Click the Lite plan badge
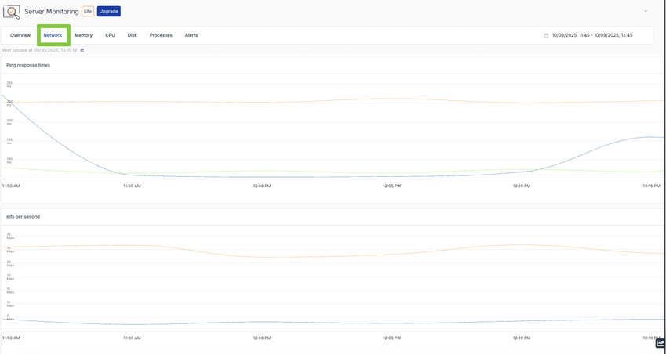The image size is (666, 354). pyautogui.click(x=88, y=12)
